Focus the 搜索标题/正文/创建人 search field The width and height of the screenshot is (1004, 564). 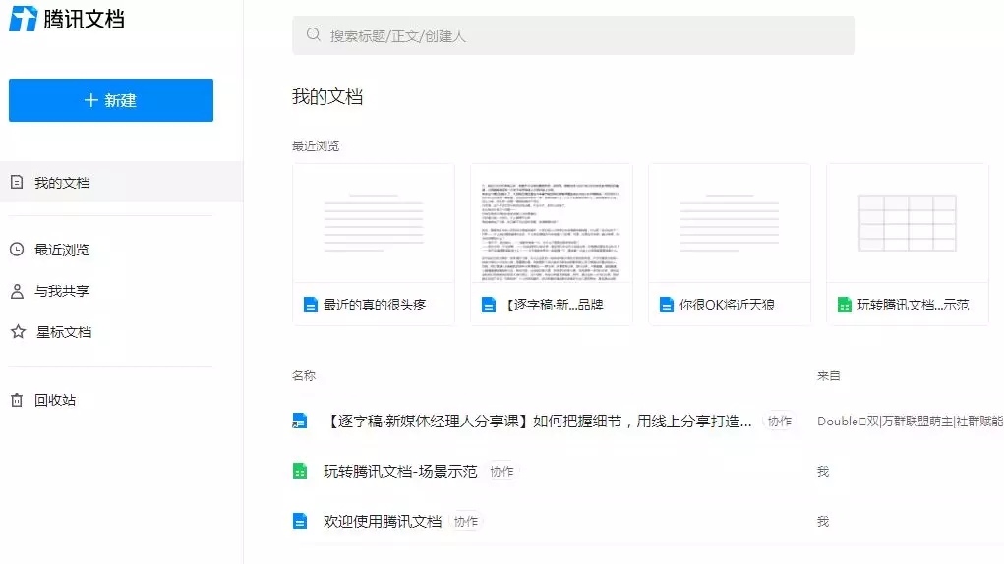pos(573,35)
